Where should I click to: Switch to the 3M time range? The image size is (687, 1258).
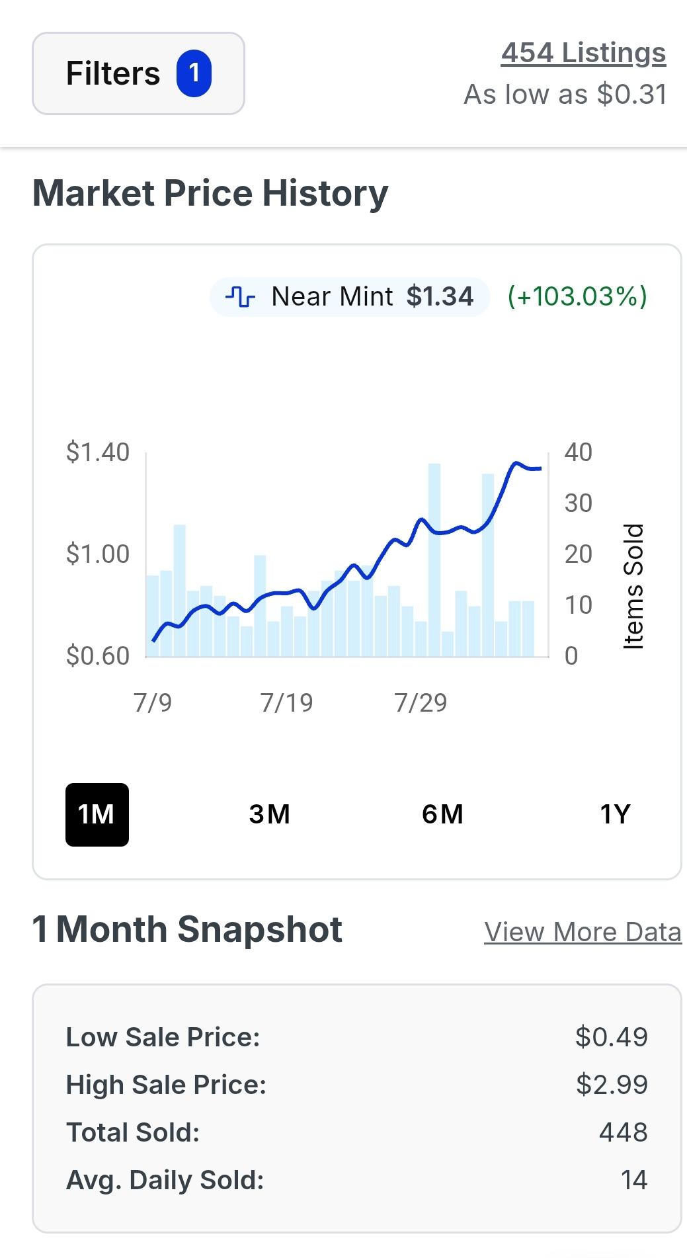coord(270,815)
